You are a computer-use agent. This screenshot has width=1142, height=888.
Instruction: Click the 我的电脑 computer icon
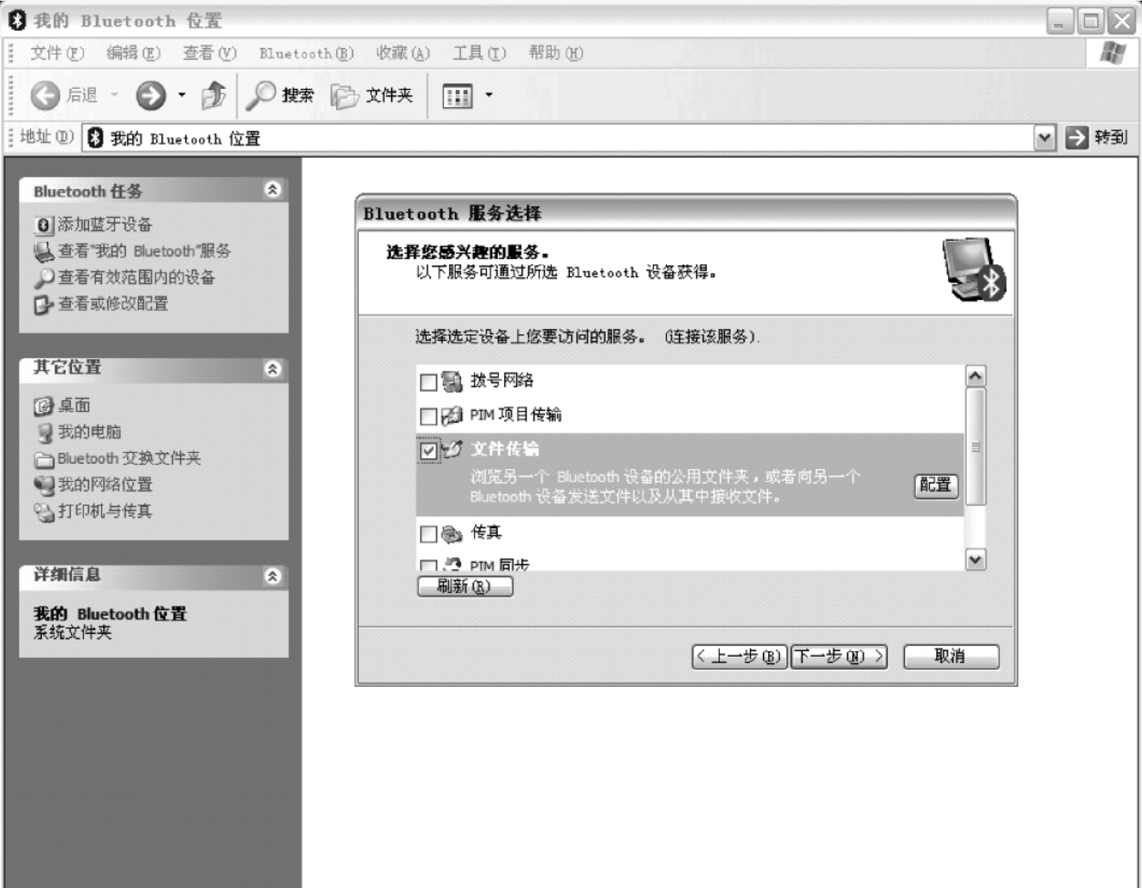pos(45,433)
